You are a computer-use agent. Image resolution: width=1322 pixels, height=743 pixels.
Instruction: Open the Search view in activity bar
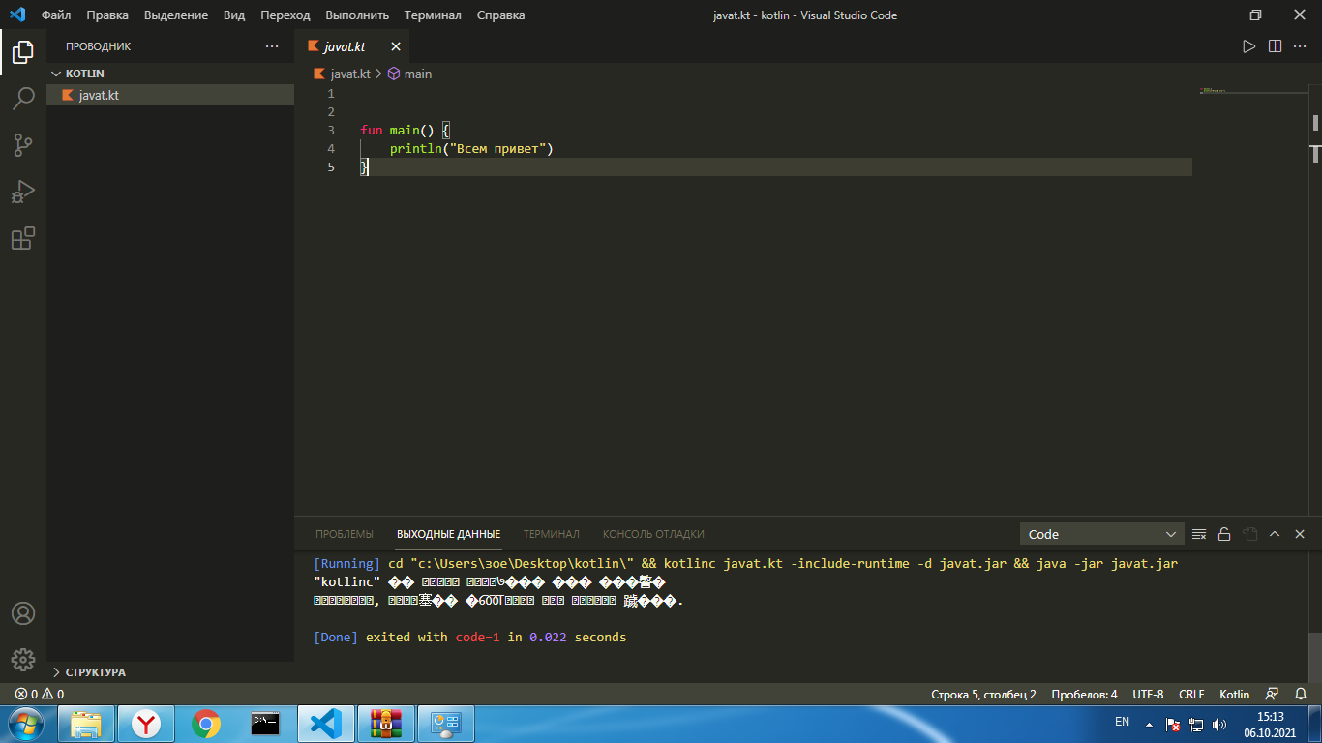[23, 99]
